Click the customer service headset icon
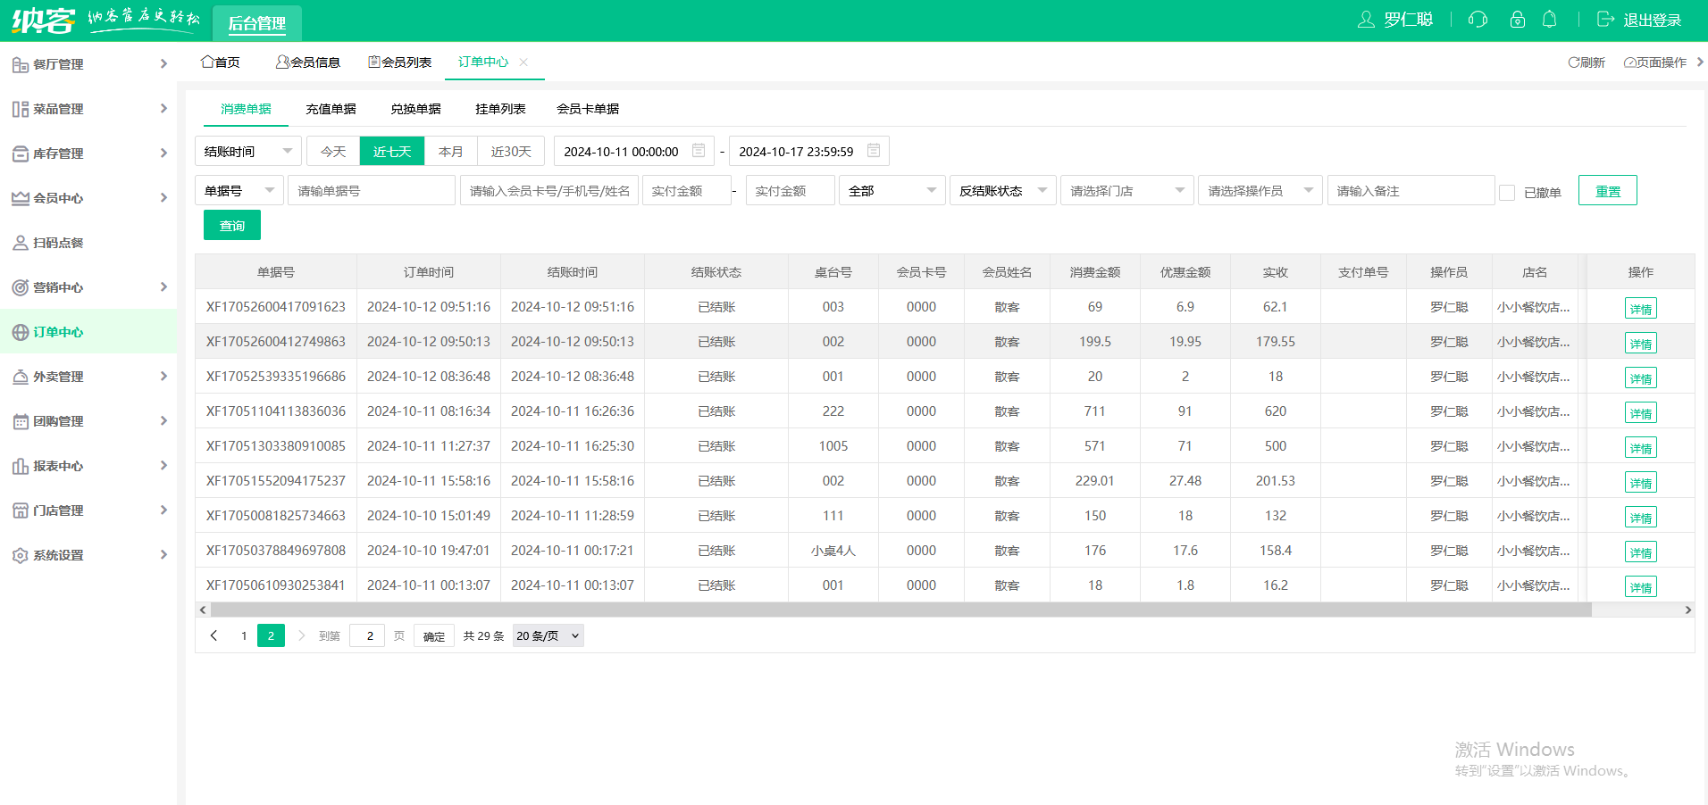The width and height of the screenshot is (1708, 805). 1478,20
